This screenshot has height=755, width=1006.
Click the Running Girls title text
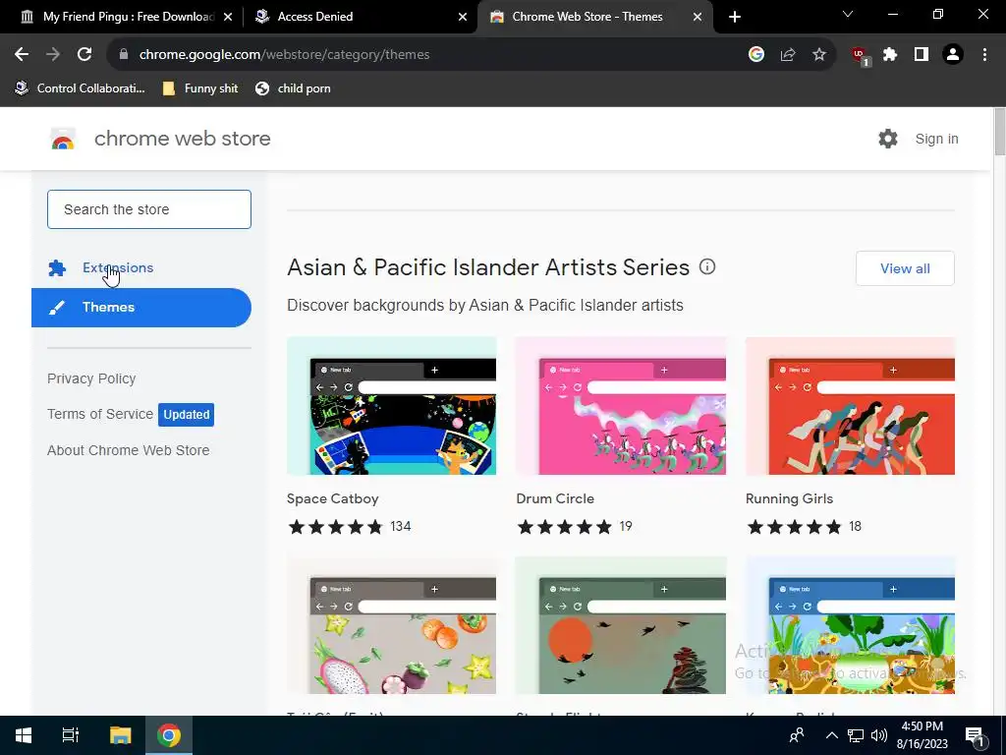[789, 498]
